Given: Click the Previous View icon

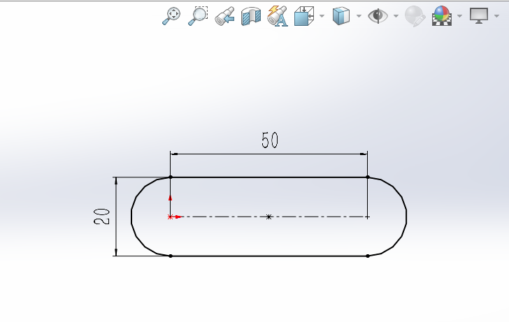Looking at the screenshot, I should coord(224,16).
